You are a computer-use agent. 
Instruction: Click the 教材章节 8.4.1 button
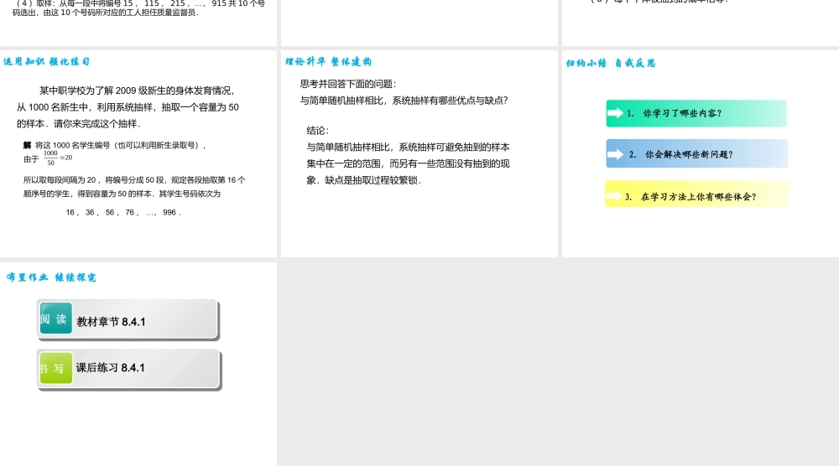(128, 319)
